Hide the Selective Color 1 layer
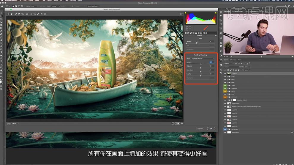The width and height of the screenshot is (294, 165). pyautogui.click(x=225, y=100)
